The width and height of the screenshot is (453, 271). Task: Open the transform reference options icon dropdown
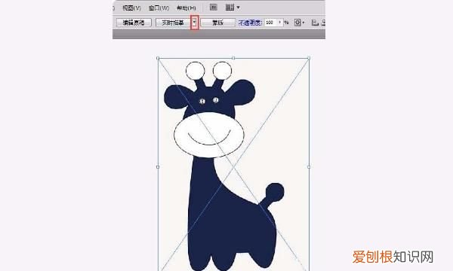(299, 23)
